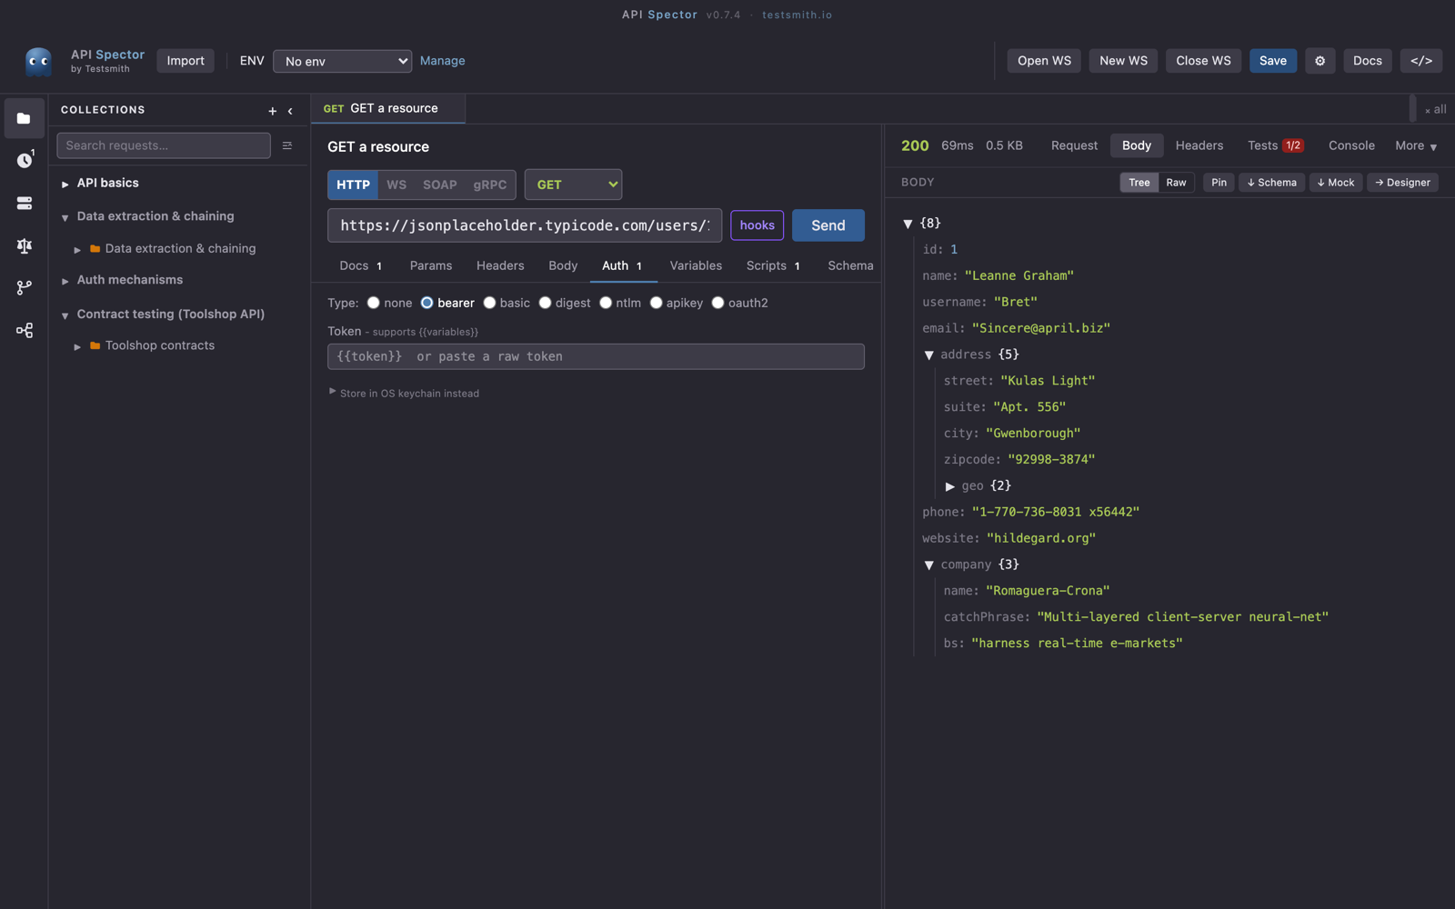Collapse the company node in response
Image resolution: width=1455 pixels, height=909 pixels.
coord(928,565)
